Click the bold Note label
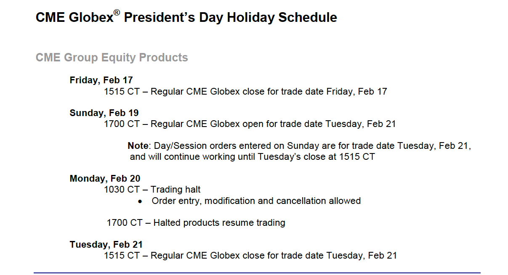 pyautogui.click(x=138, y=146)
